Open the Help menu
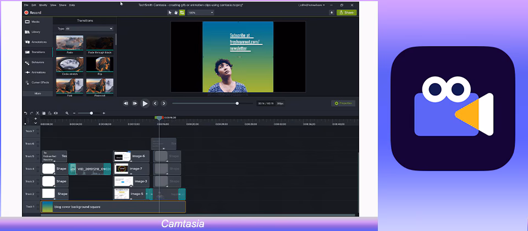The width and height of the screenshot is (528, 231). coord(71,5)
